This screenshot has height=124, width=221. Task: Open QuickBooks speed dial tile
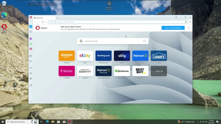[122, 71]
